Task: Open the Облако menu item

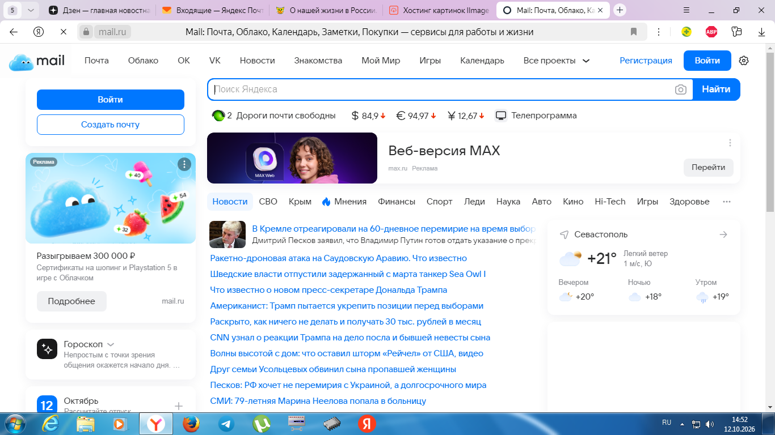Action: pyautogui.click(x=143, y=61)
